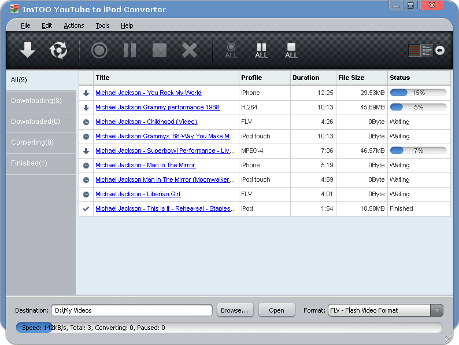
Task: Click the File Size column header
Action: 362,78
